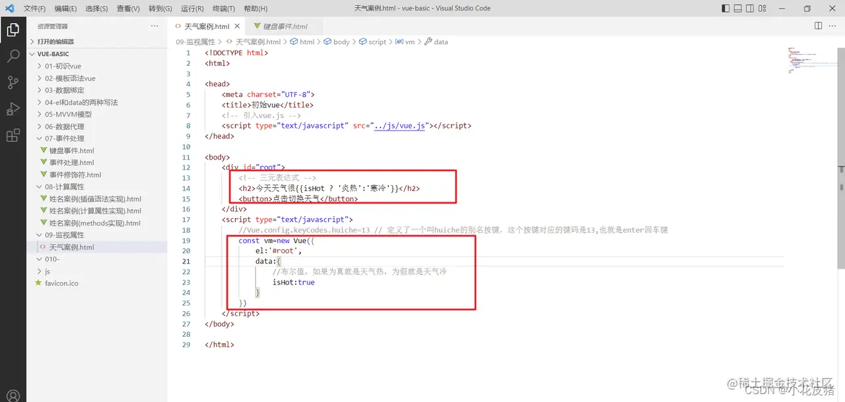845x402 pixels.
Task: Open the Run and Debug view
Action: point(13,109)
